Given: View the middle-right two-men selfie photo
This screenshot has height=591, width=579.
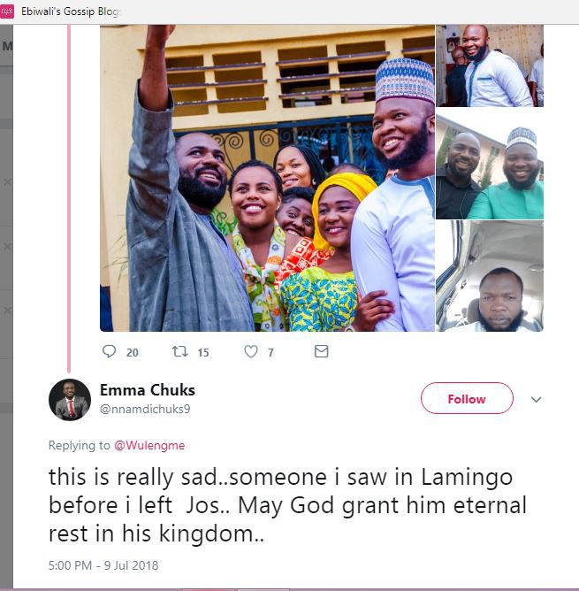Looking at the screenshot, I should (x=490, y=165).
